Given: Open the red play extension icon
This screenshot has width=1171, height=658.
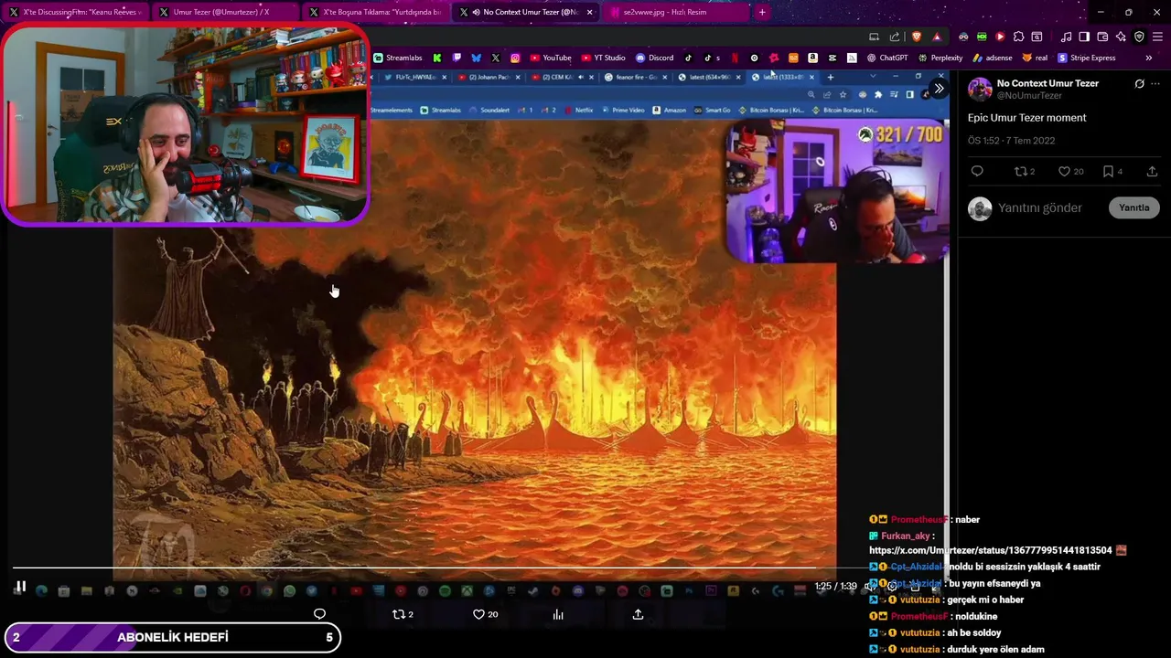Looking at the screenshot, I should (1000, 37).
